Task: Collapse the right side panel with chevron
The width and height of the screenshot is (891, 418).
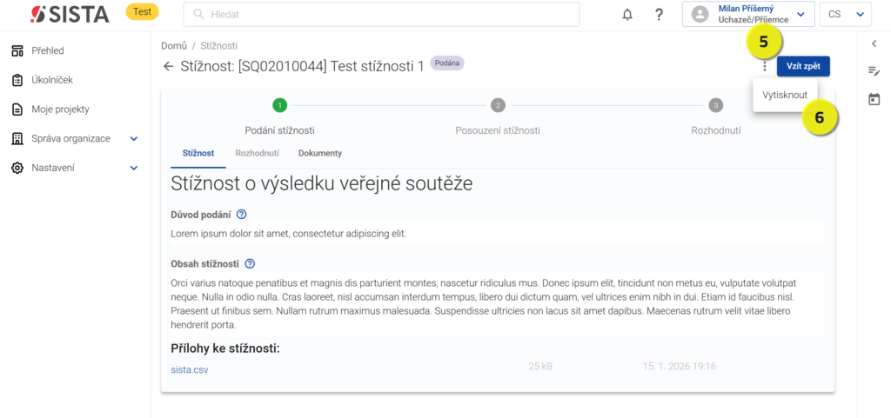Action: pyautogui.click(x=874, y=43)
